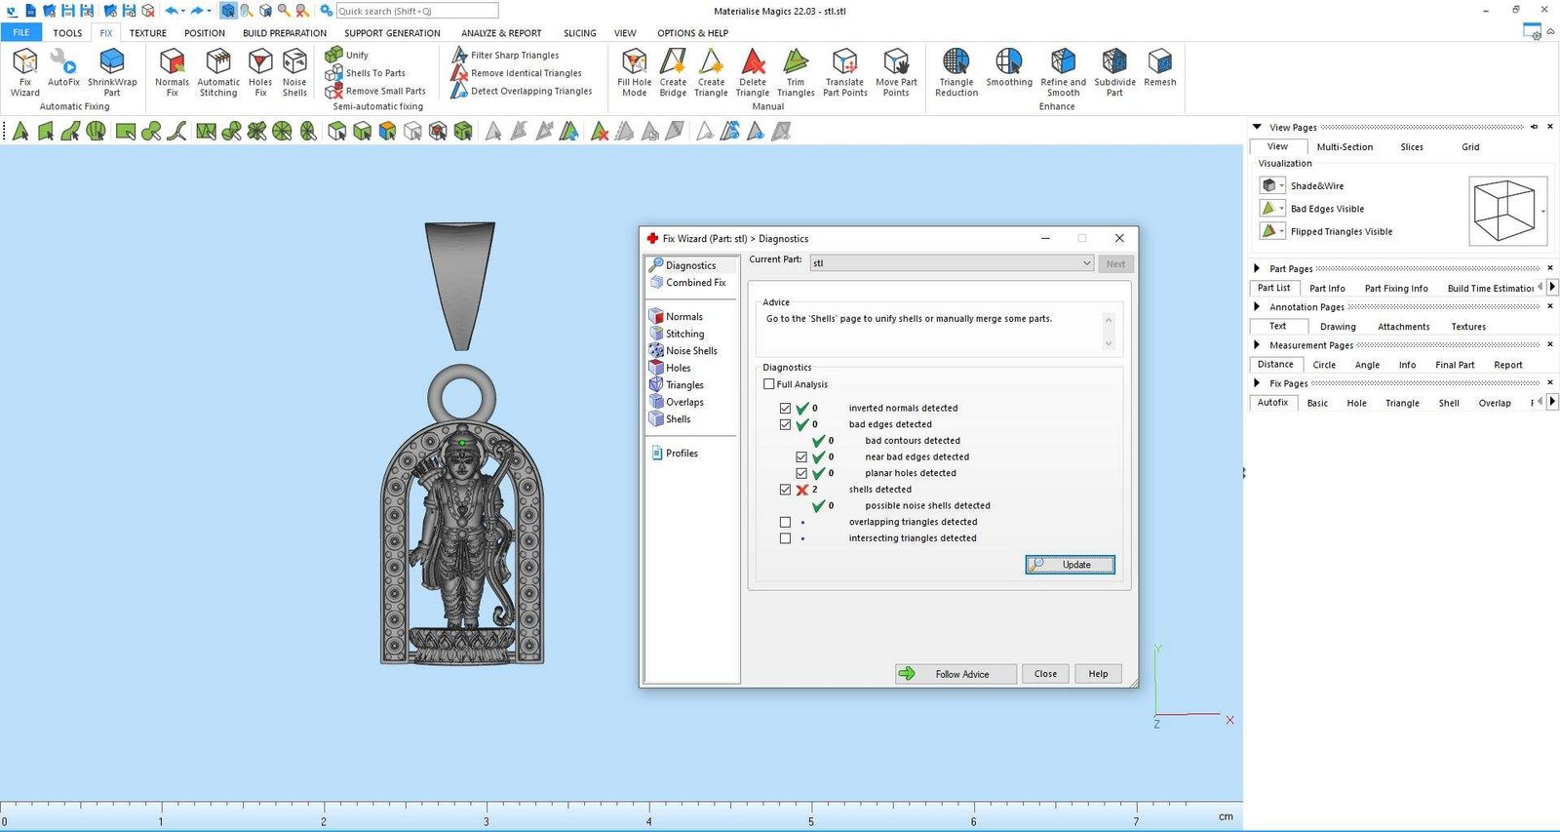Check overlapping triangles detected option
Screen dimensions: 1560x832
(785, 523)
